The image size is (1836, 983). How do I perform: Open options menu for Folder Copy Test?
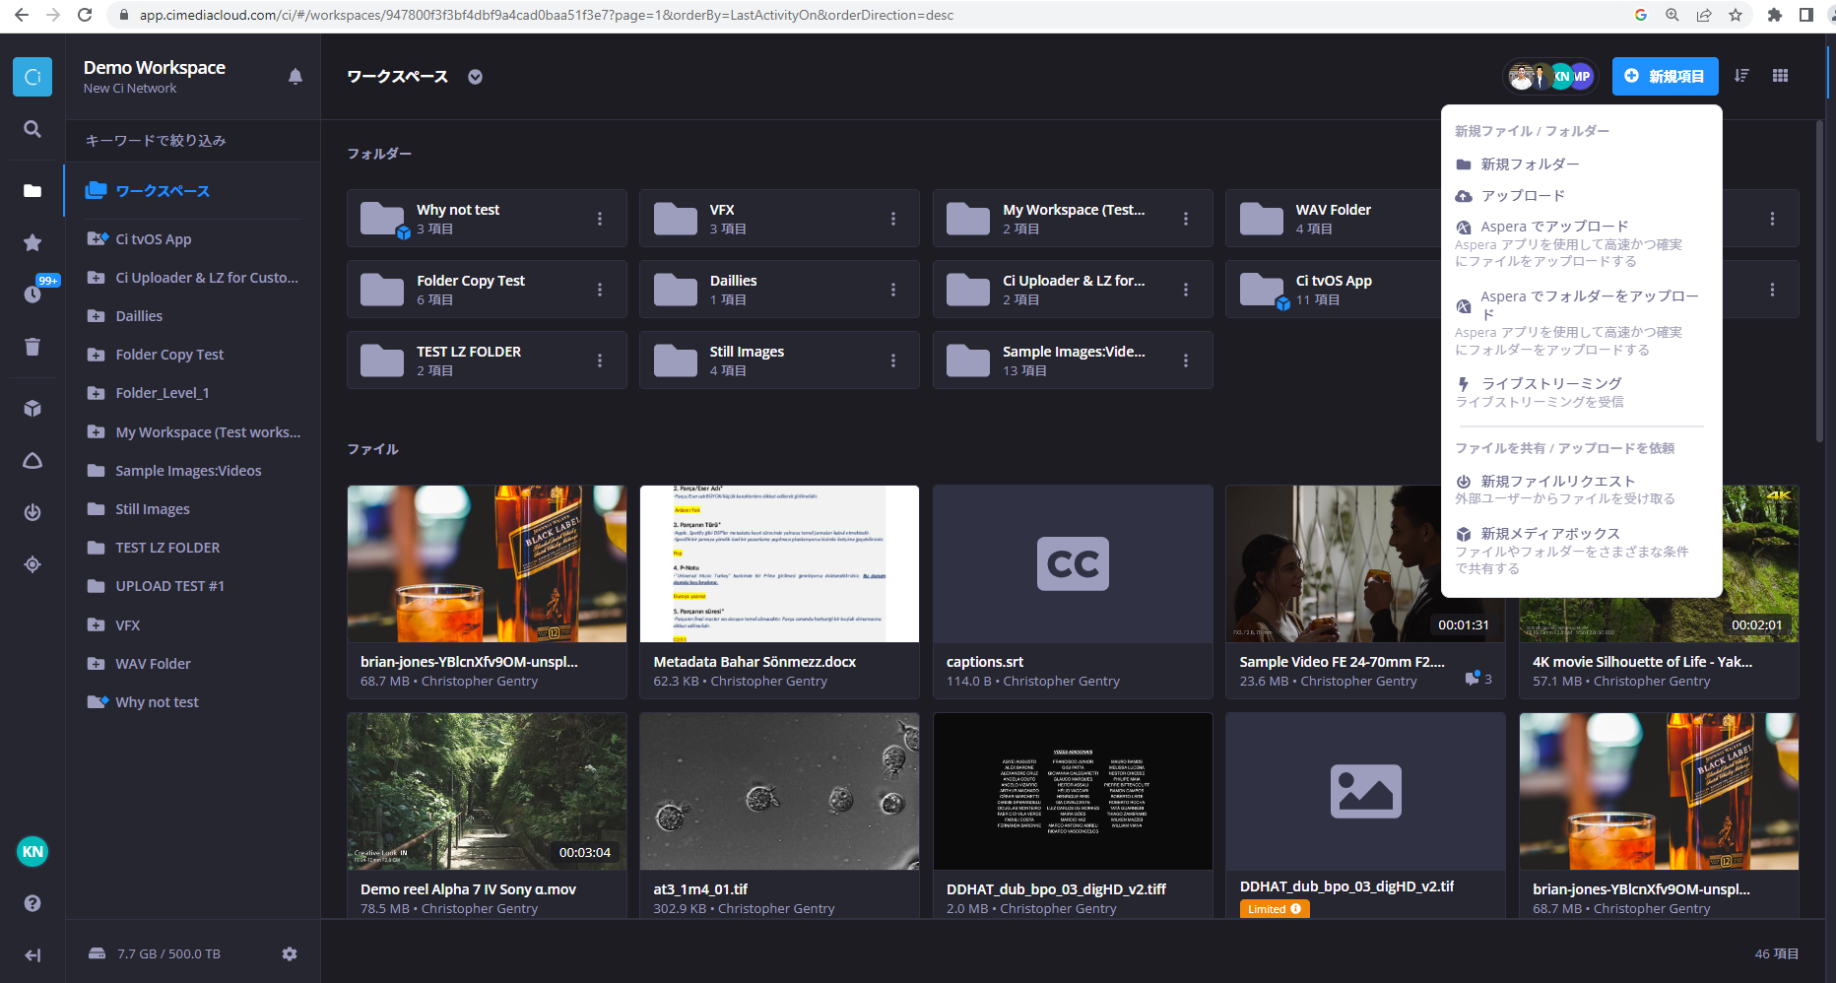600,290
